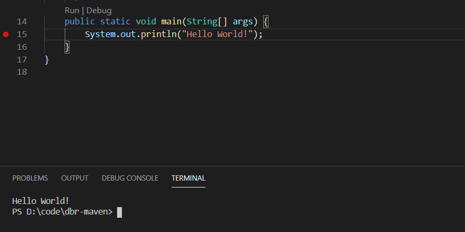Click the Run CodeLens link above main
This screenshot has height=232, width=465.
[x=71, y=11]
